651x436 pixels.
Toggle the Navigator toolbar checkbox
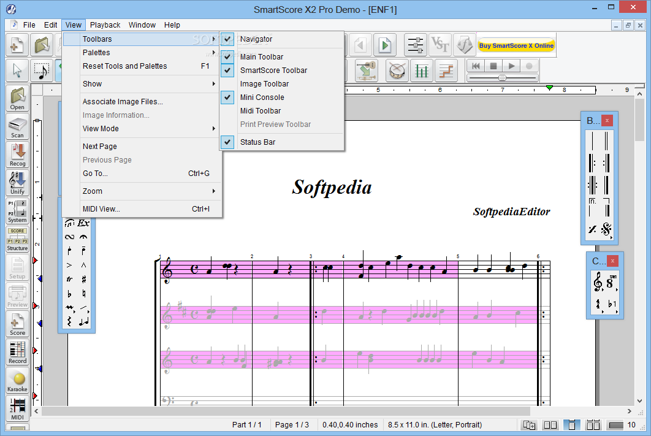coord(227,39)
